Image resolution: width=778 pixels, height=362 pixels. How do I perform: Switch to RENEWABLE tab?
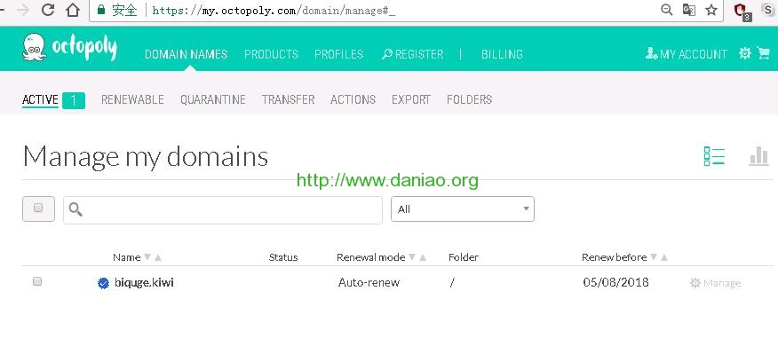coord(132,99)
